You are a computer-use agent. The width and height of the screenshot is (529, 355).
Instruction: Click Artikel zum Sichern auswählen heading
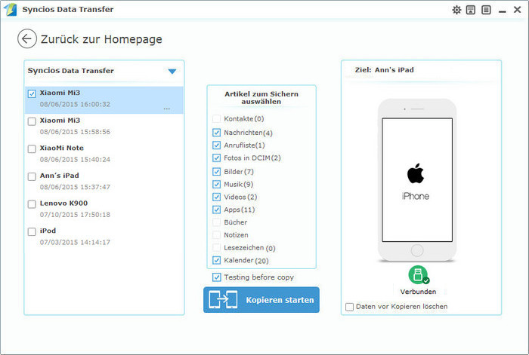tap(261, 97)
